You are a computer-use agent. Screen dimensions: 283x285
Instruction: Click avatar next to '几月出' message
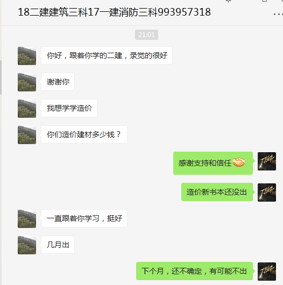(x=27, y=245)
